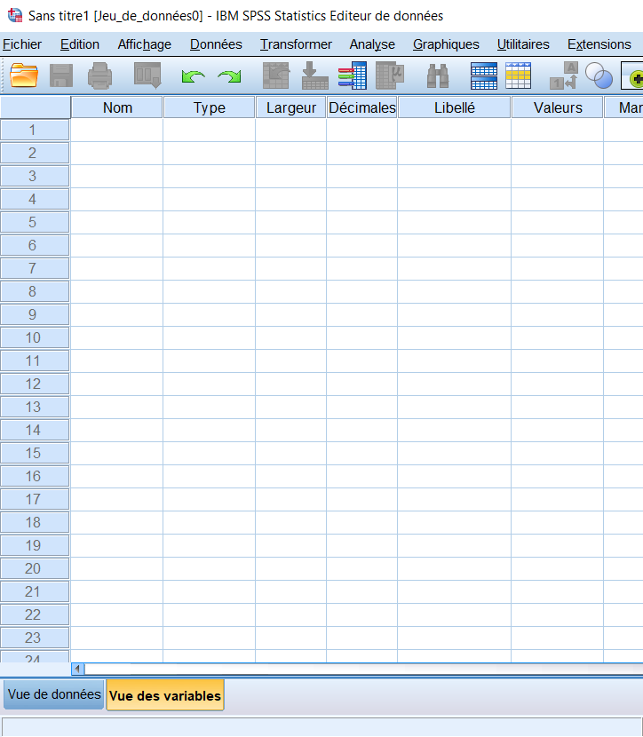
Task: Click the Nom cell in row 1
Action: pos(117,130)
